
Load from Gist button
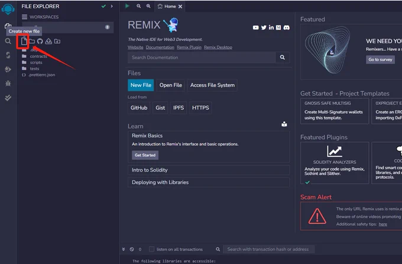click(160, 108)
